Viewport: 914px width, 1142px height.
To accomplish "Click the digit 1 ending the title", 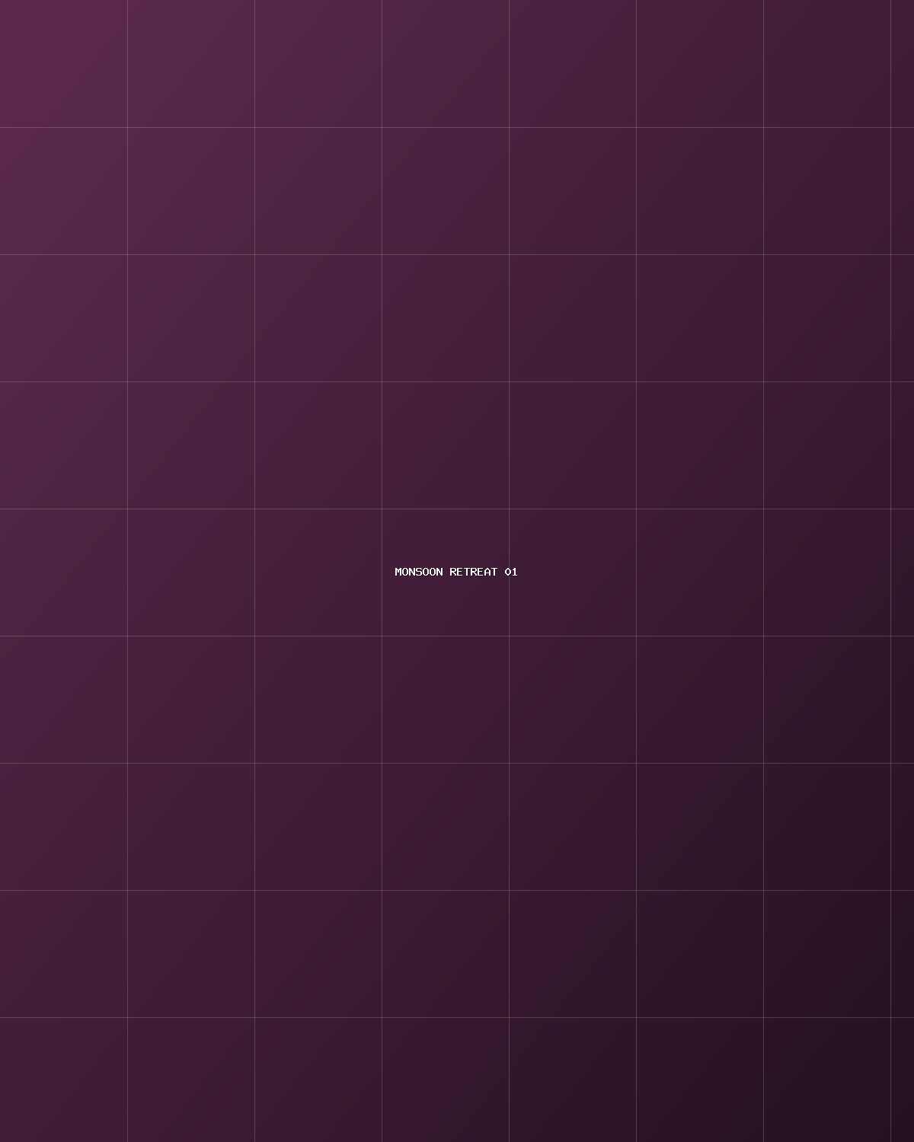I will 514,572.
